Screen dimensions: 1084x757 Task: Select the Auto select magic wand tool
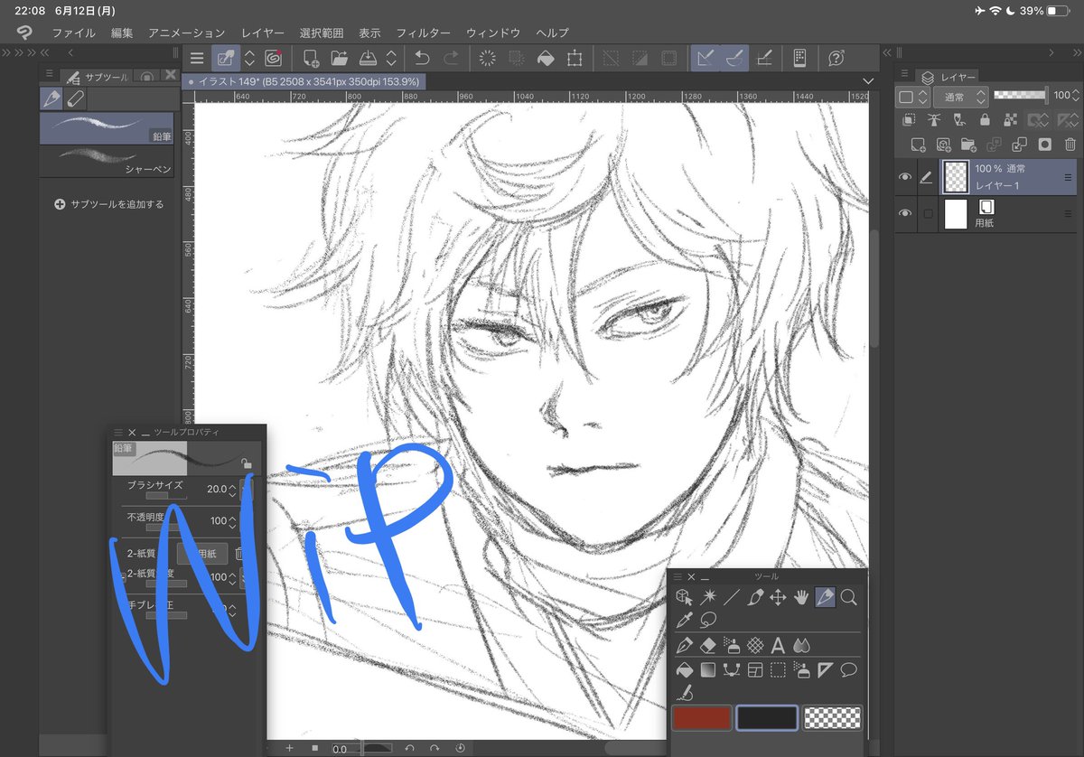[x=709, y=597]
